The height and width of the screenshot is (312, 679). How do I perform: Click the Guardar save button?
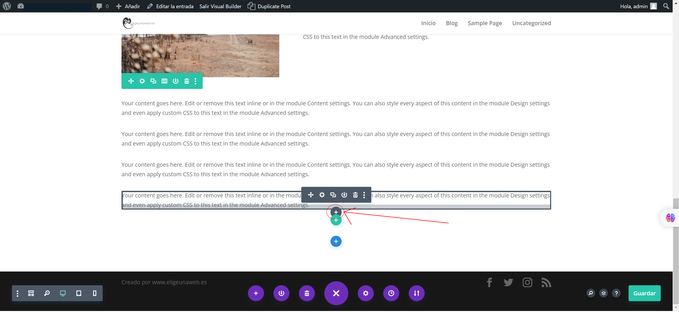pyautogui.click(x=644, y=293)
